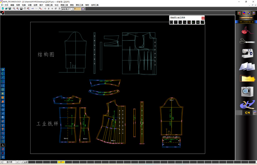Click the save disk icon in toolbar

10,9
